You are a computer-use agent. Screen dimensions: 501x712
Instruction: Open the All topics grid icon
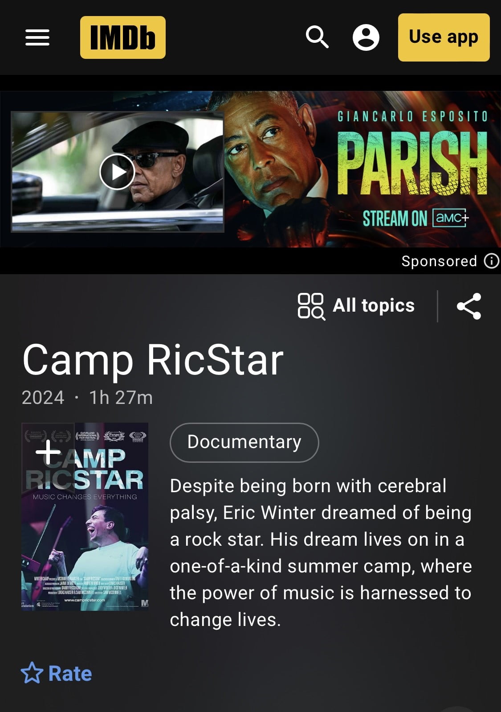[x=311, y=306]
